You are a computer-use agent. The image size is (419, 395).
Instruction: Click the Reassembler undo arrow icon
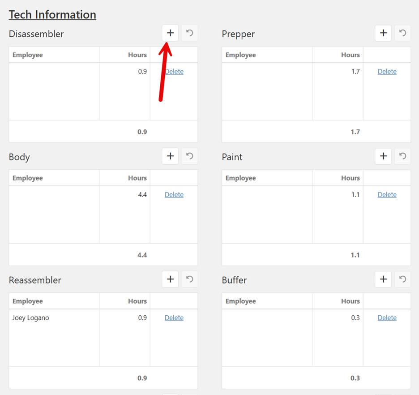point(190,279)
